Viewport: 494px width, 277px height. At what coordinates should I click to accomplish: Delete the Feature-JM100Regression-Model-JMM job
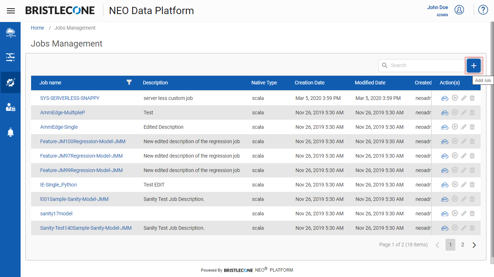[x=472, y=141]
